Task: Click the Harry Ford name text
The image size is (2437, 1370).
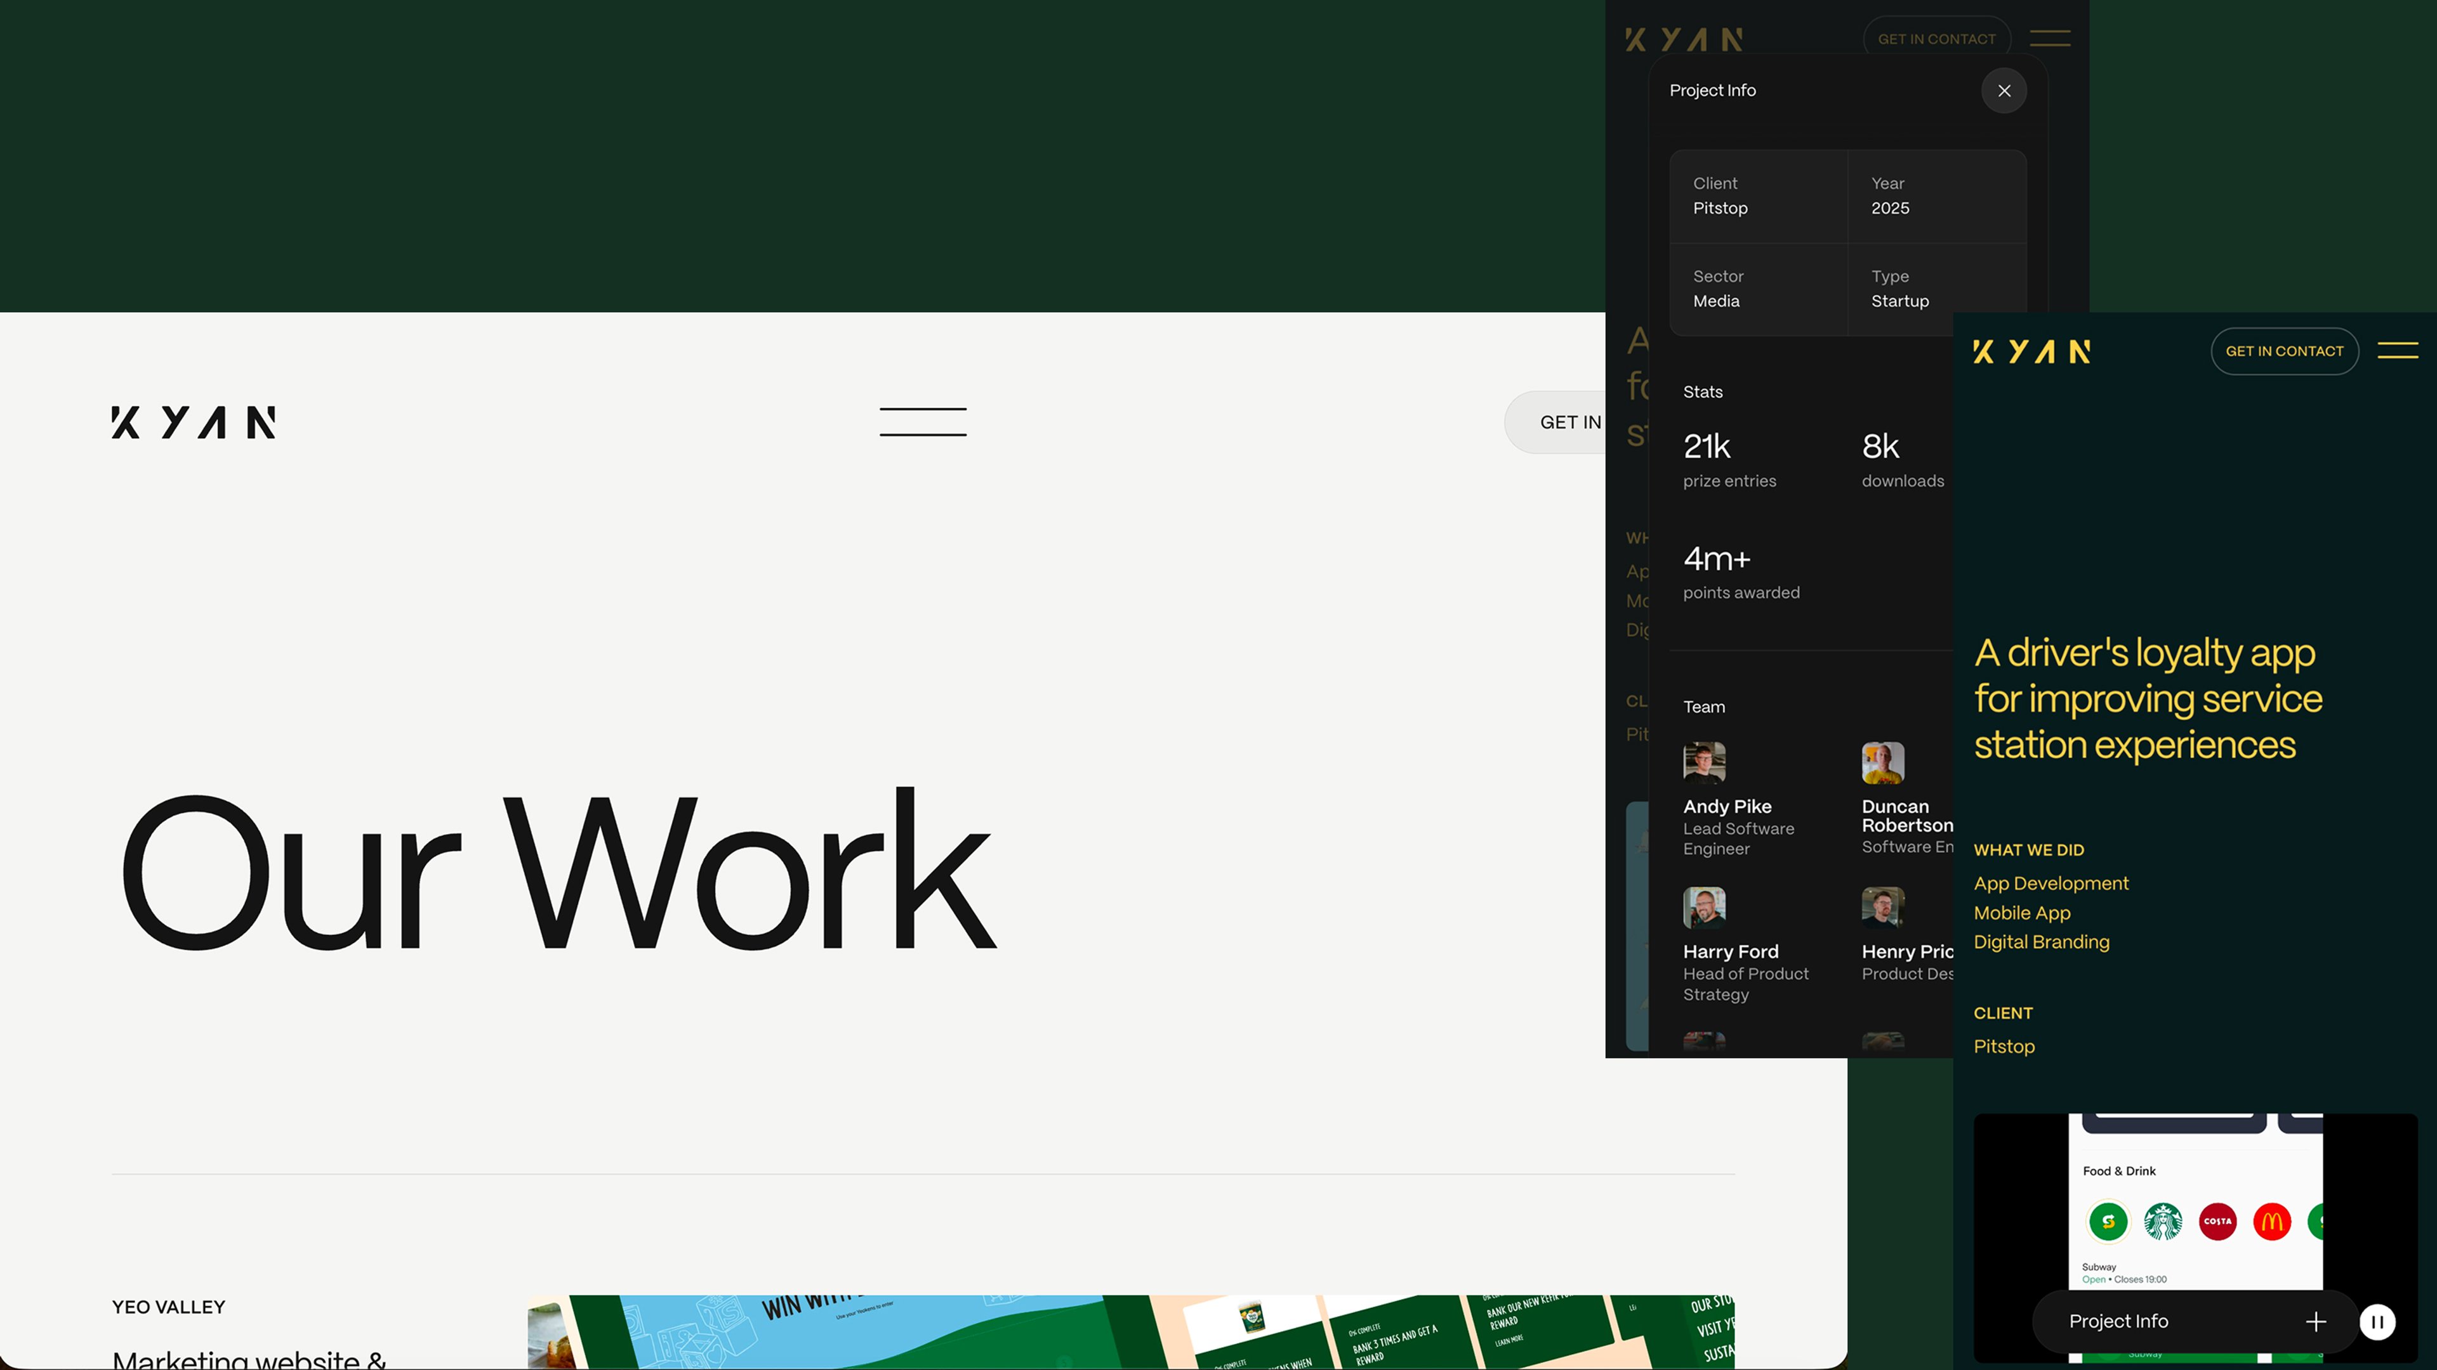Action: (1730, 951)
